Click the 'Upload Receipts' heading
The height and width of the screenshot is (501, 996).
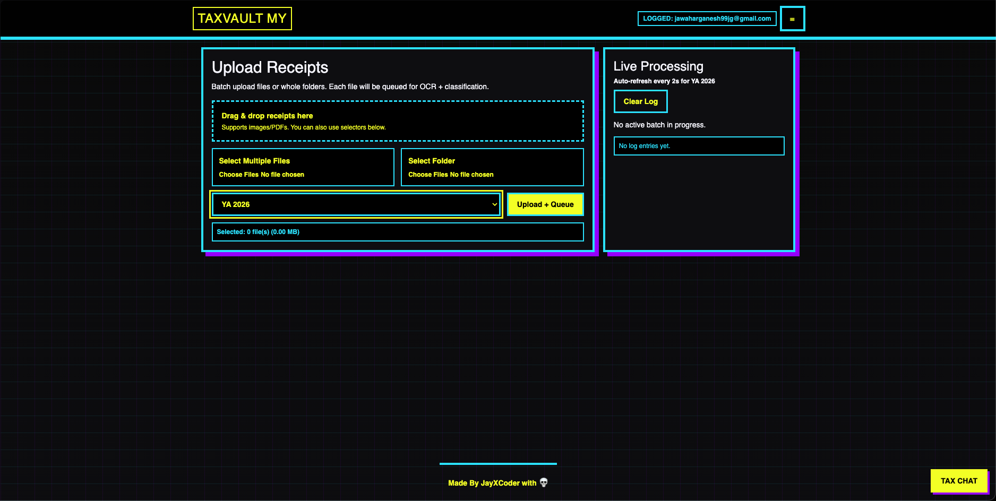270,67
